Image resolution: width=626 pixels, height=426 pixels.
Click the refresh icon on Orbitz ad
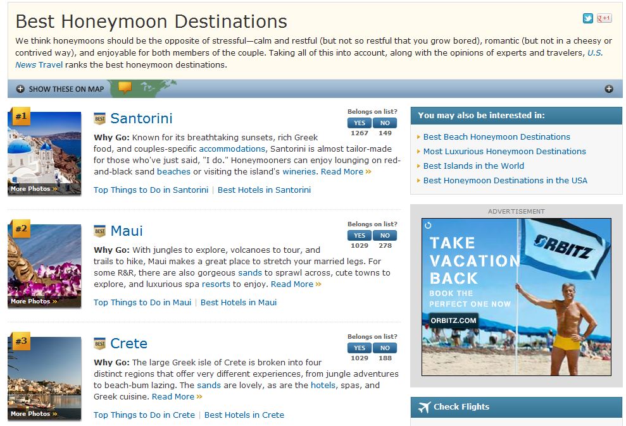point(428,225)
